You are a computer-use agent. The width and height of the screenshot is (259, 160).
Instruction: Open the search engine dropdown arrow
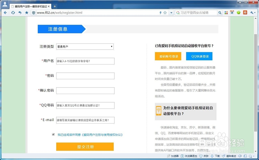[171, 12]
